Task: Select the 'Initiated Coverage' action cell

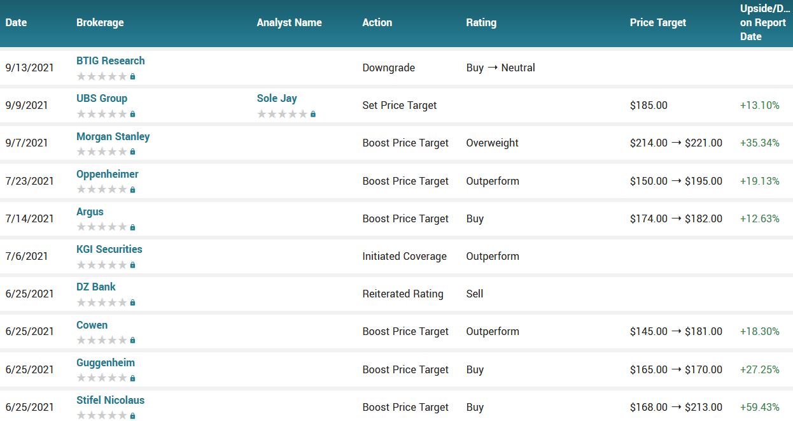Action: tap(405, 256)
